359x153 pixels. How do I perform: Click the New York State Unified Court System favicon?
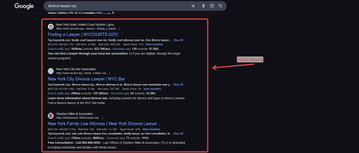(51, 27)
